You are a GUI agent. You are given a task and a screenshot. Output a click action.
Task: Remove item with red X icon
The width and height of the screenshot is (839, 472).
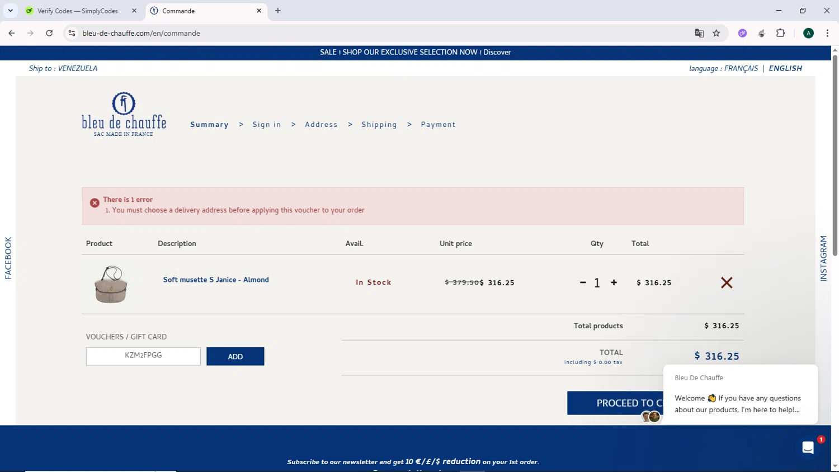[x=727, y=282]
